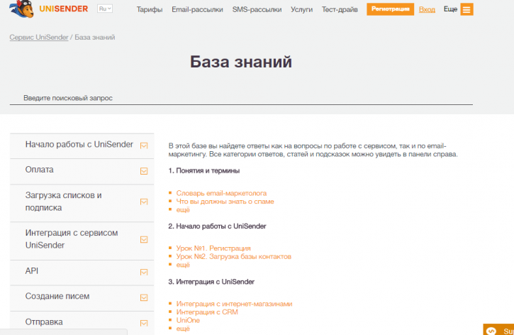Click the База знаний page title

click(x=241, y=62)
